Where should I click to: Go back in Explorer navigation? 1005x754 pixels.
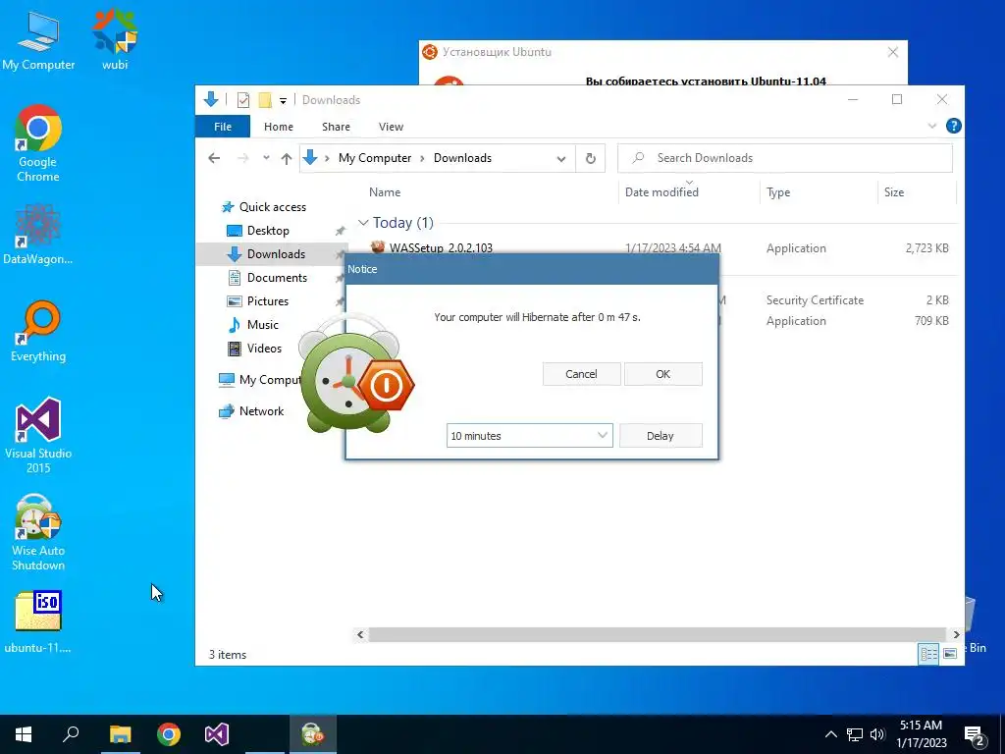point(214,158)
